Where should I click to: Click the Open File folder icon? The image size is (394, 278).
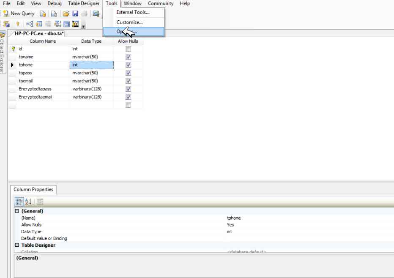66,14
